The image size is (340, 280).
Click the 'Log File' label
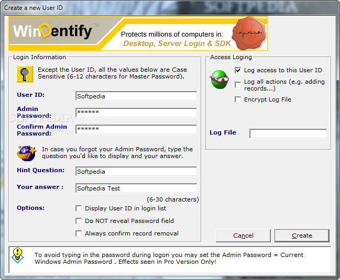[223, 132]
